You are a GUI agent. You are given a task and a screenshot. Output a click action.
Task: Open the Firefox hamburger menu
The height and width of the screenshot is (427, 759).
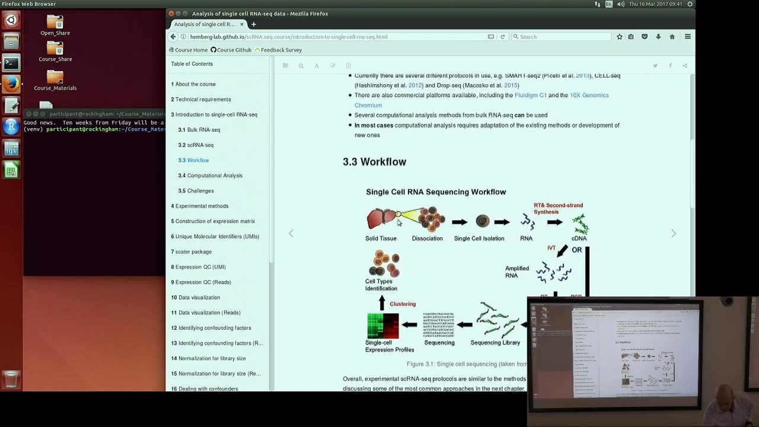point(687,37)
